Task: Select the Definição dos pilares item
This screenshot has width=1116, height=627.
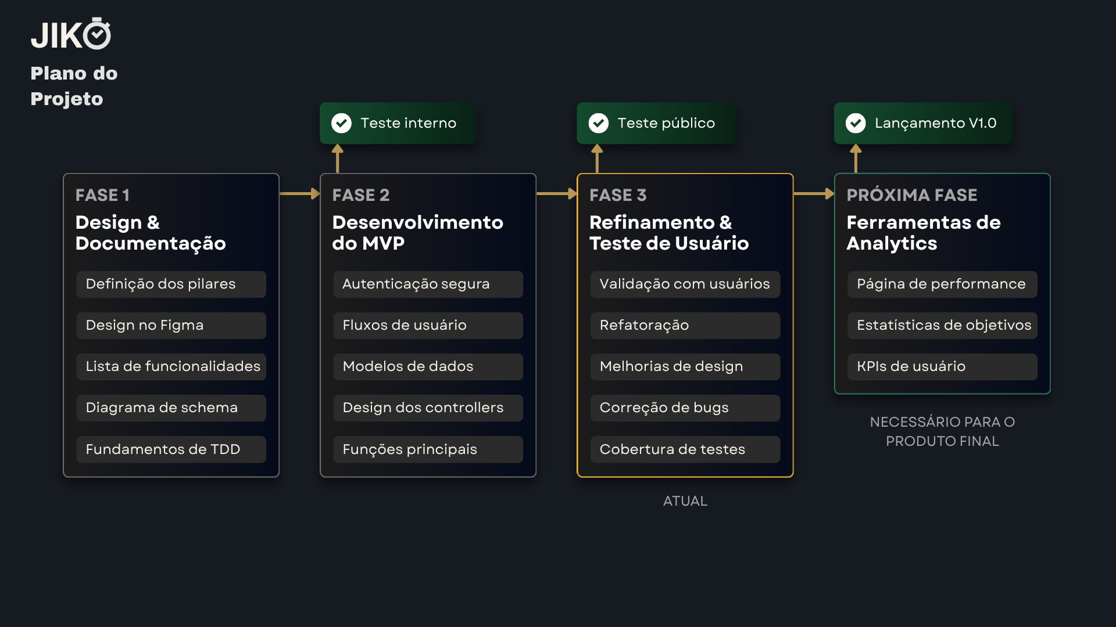Action: 171,284
